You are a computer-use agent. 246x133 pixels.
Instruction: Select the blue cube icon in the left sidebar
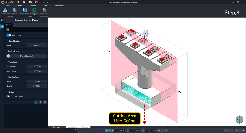coord(2,27)
